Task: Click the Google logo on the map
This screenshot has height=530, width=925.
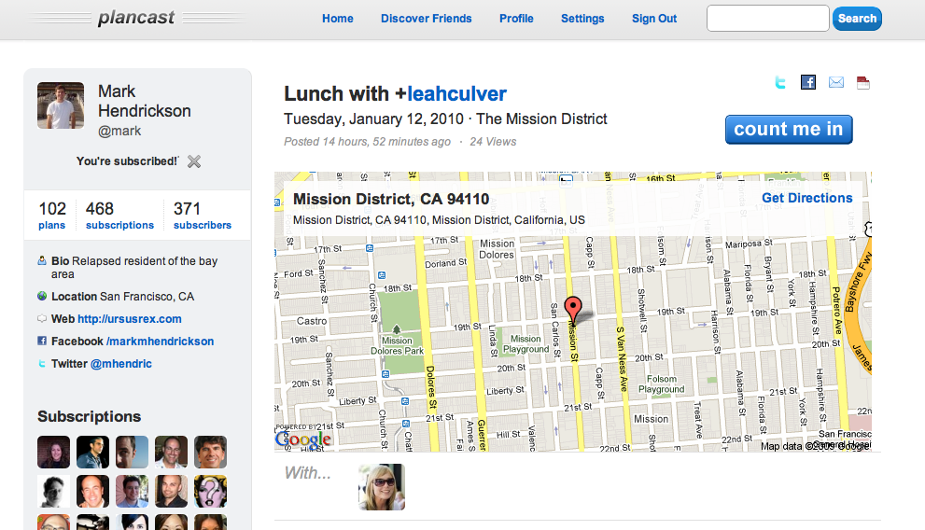Action: coord(303,439)
